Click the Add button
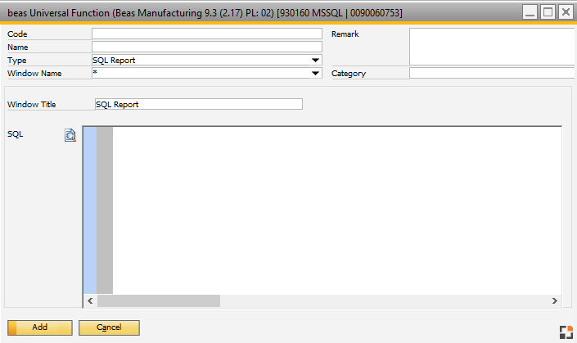The height and width of the screenshot is (343, 577). coord(39,327)
